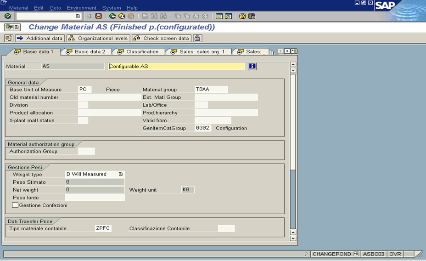Click the blue info icon beside description
This screenshot has width=426, height=261.
coord(252,66)
